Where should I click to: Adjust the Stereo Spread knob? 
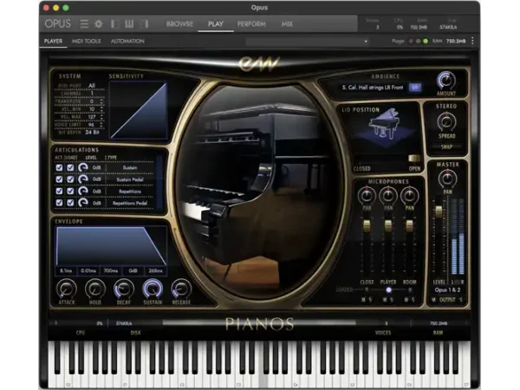(446, 122)
